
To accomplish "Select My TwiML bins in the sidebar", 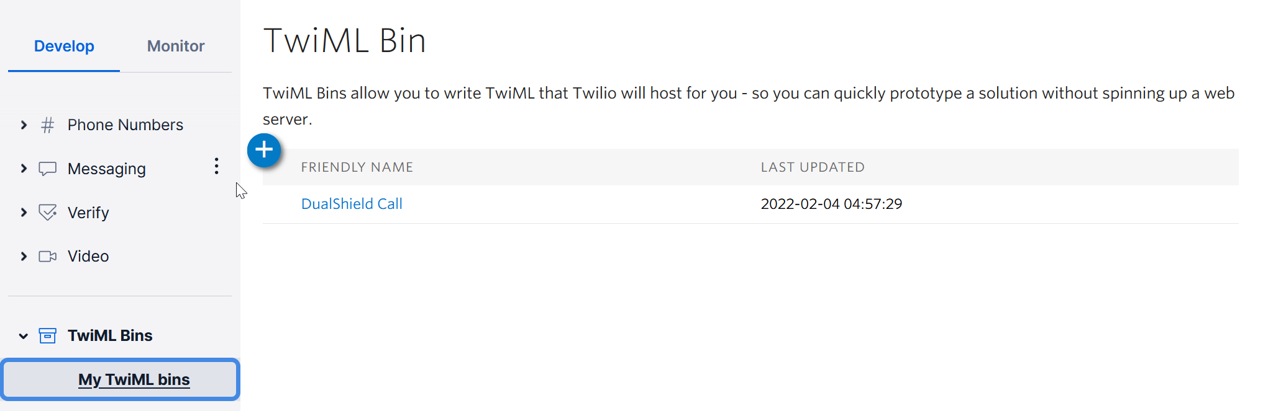I will coord(134,379).
